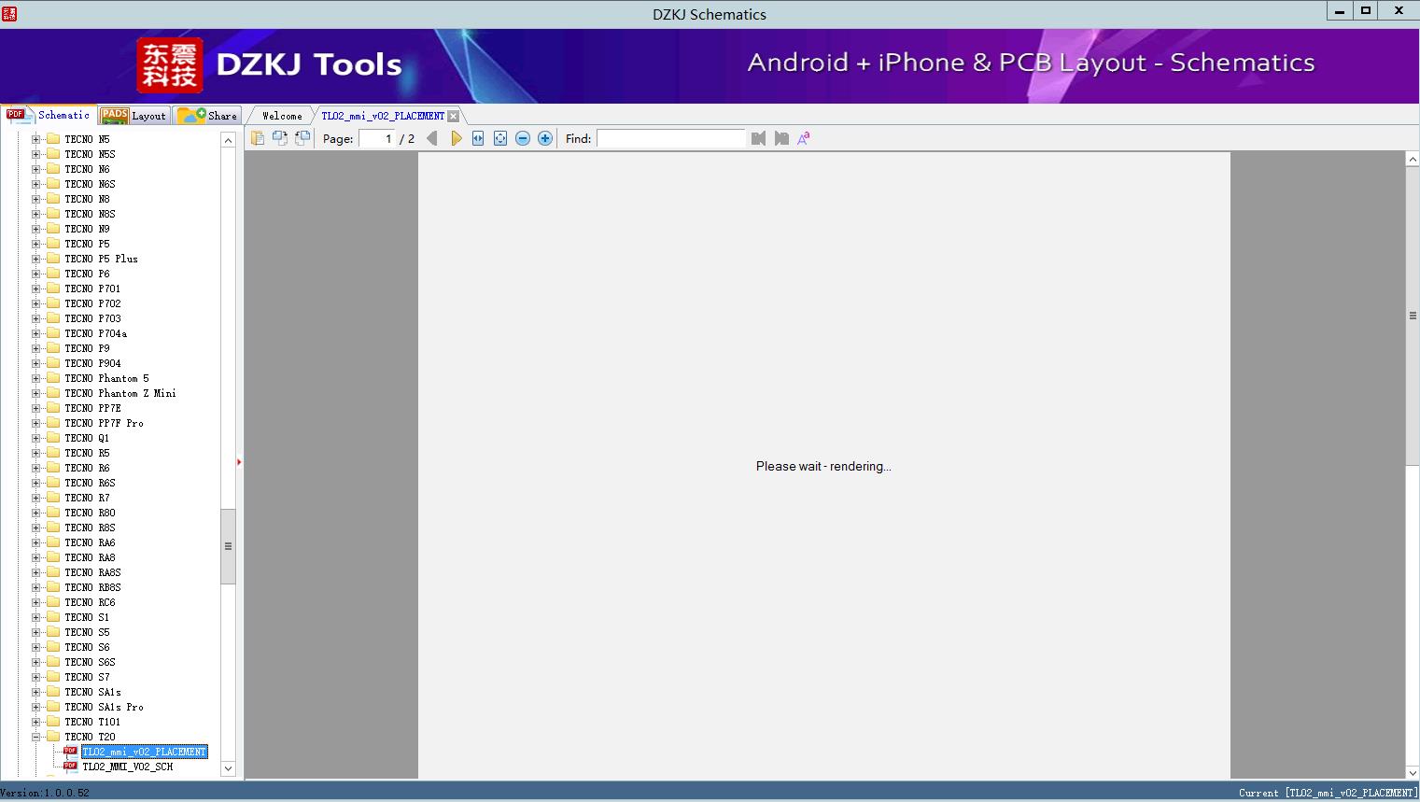The height and width of the screenshot is (802, 1420).
Task: Go to the previous page arrow
Action: 431,138
